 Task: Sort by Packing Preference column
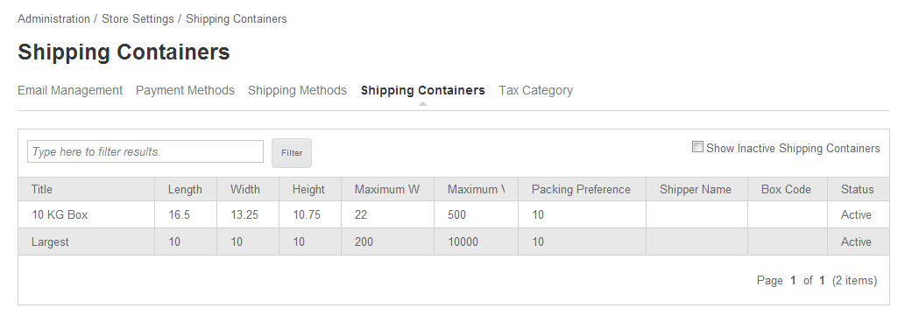click(x=582, y=189)
